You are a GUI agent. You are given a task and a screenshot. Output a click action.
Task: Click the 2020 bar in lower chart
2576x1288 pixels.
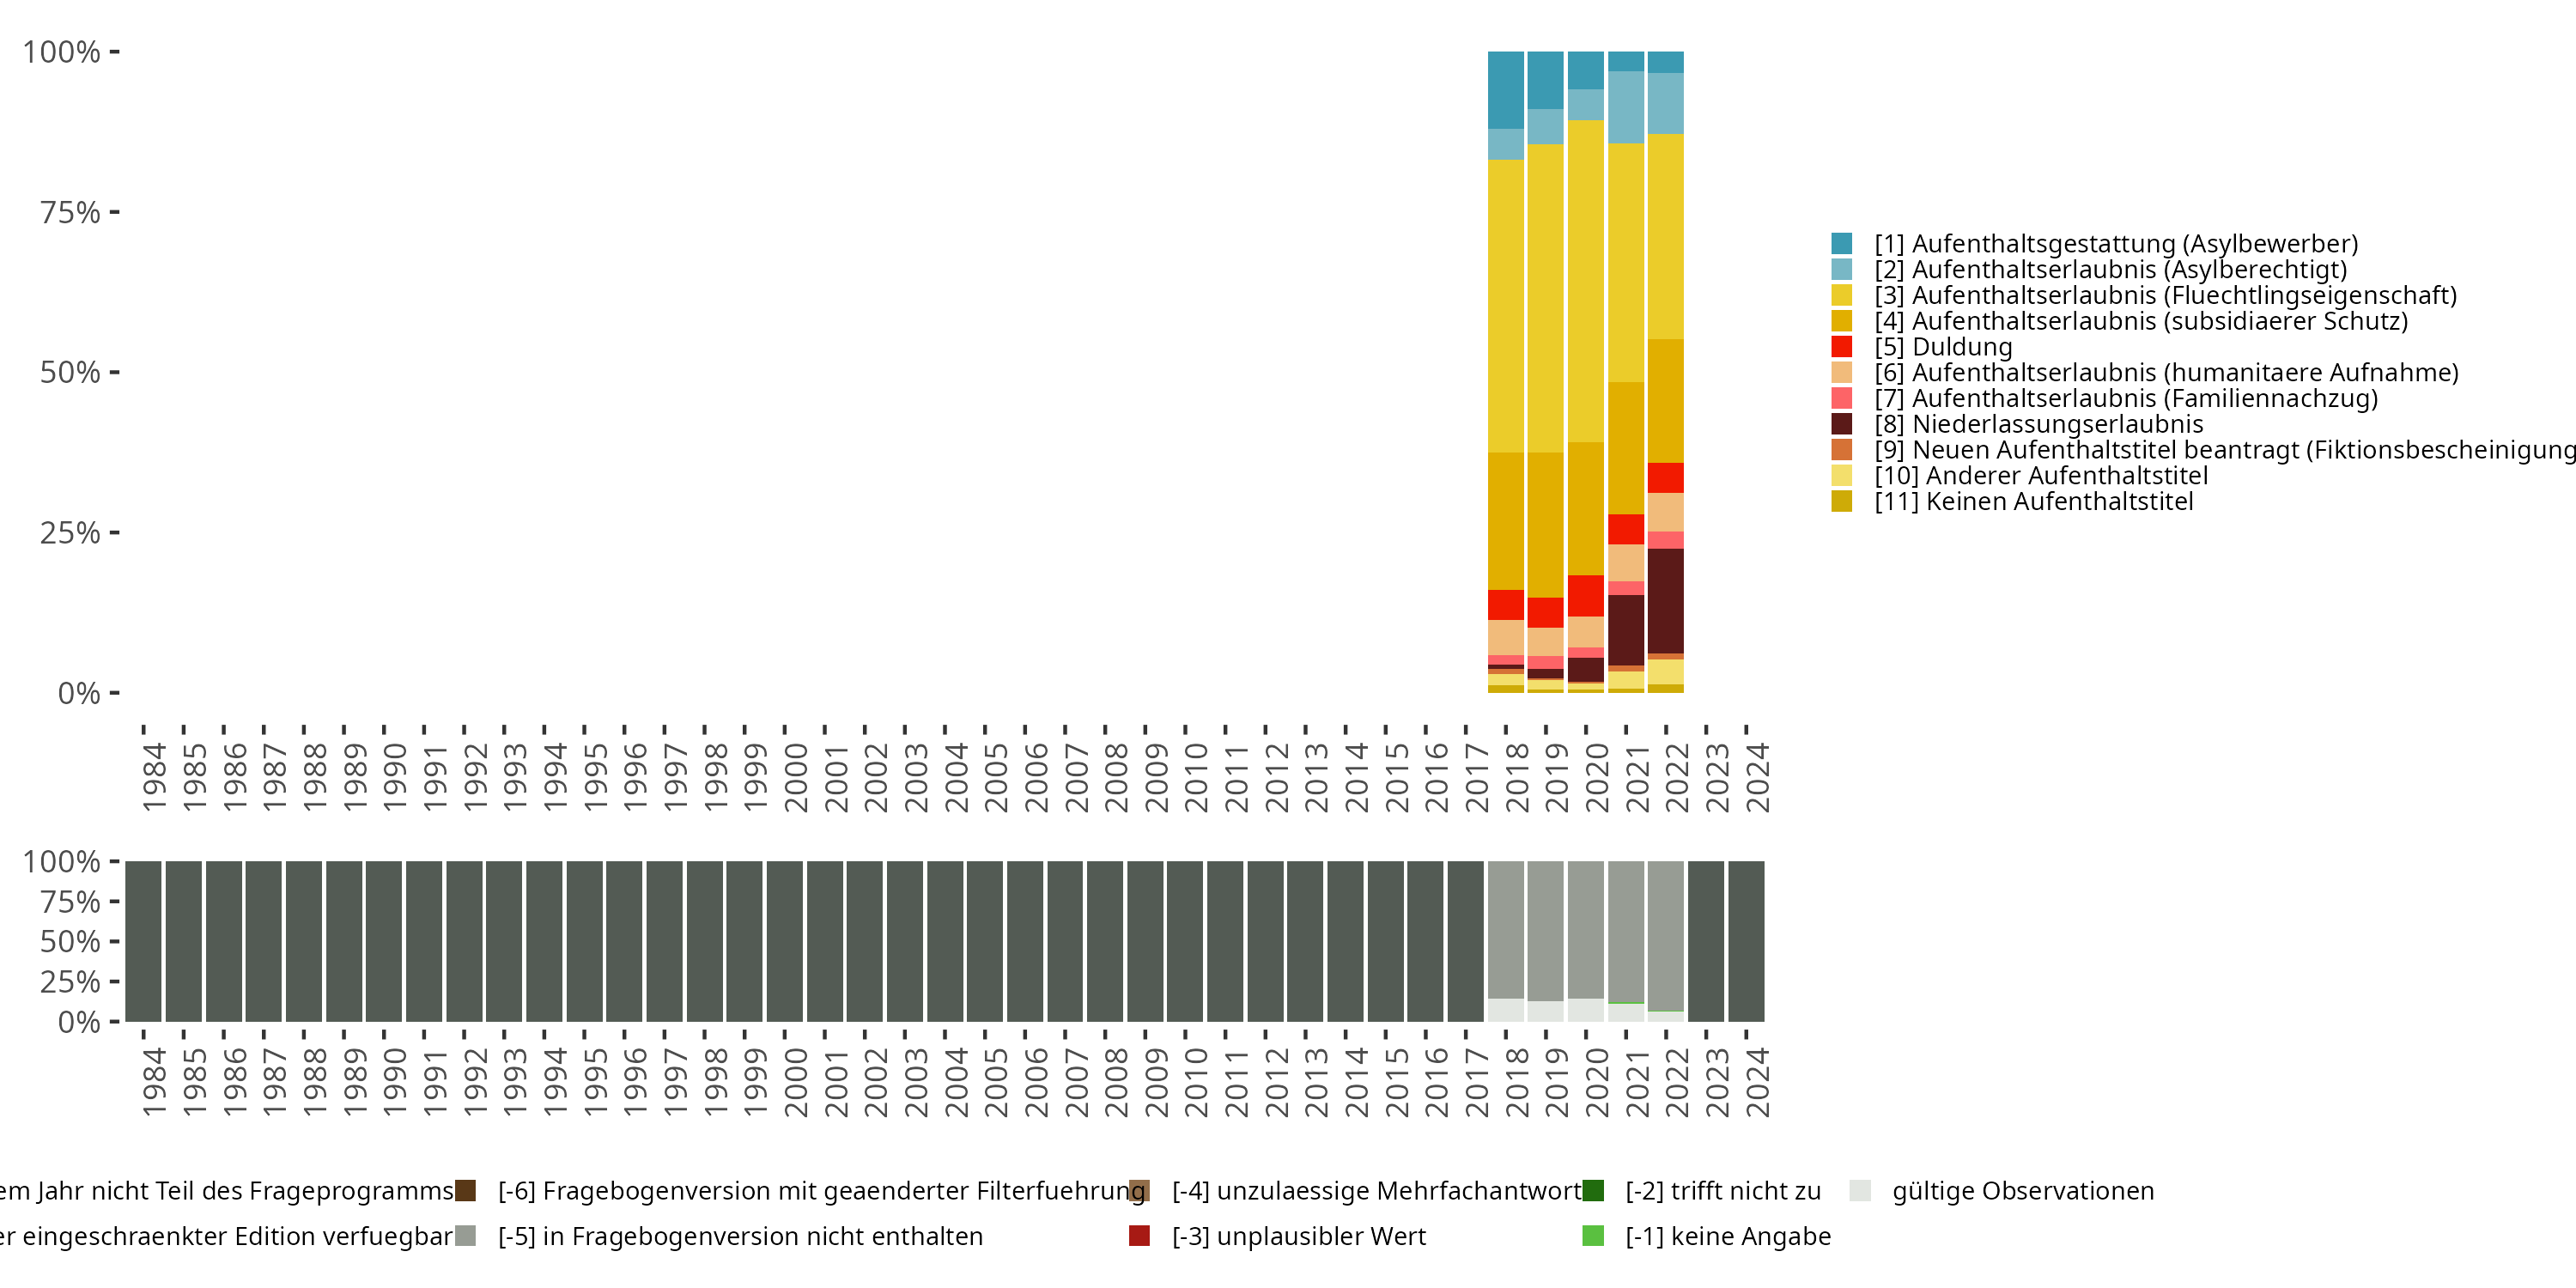tap(1585, 940)
